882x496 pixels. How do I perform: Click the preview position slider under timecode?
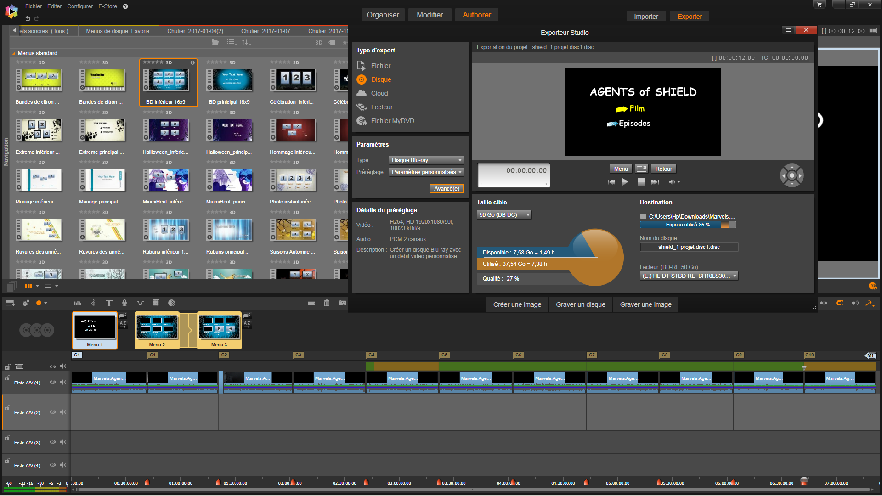[513, 184]
